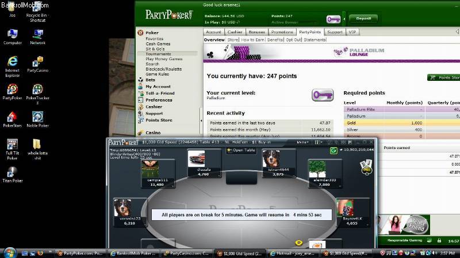
Task: Click alemdar333's tree avatar
Action: pyautogui.click(x=317, y=169)
